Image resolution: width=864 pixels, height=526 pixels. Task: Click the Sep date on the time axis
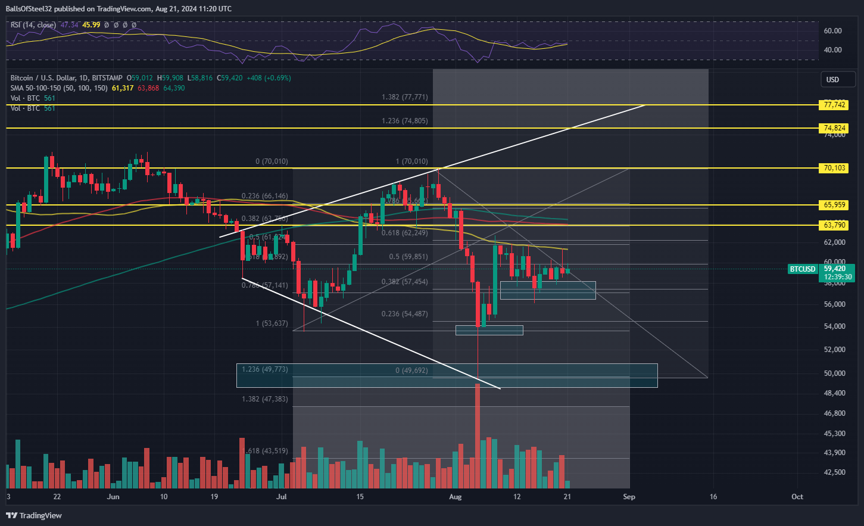(x=629, y=497)
